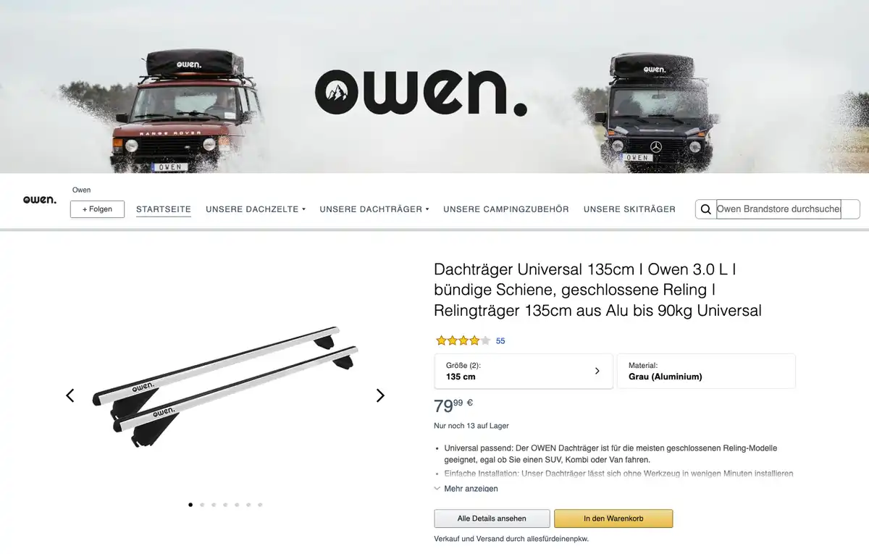The image size is (869, 554).
Task: Select the first carousel dot indicator
Action: [x=190, y=505]
